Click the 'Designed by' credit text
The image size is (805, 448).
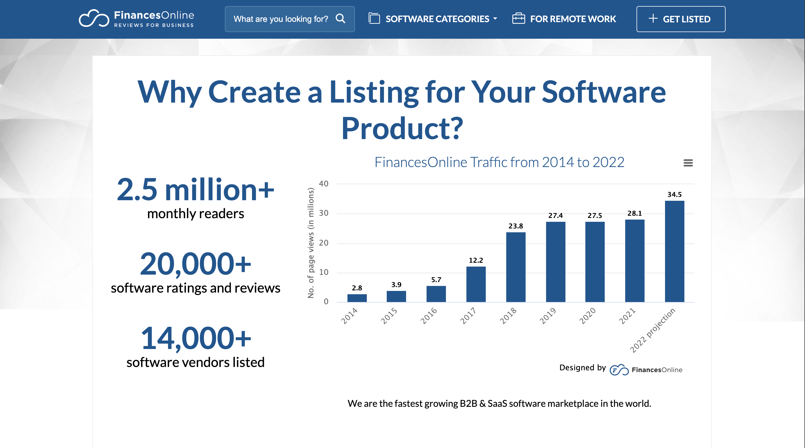click(583, 368)
